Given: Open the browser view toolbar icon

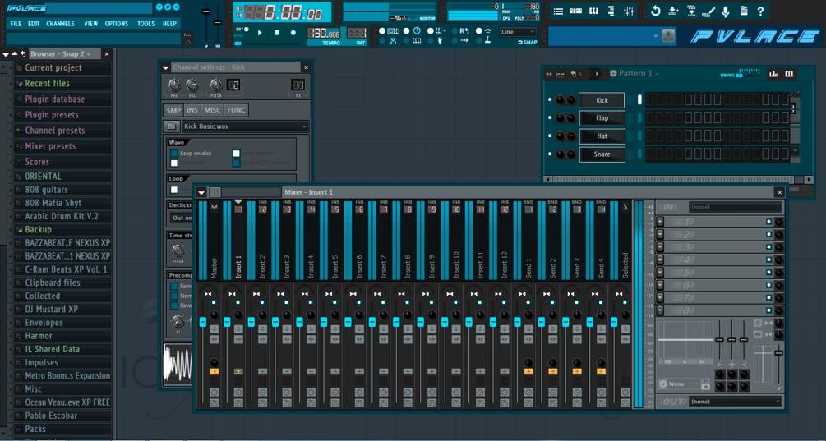Looking at the screenshot, I should point(611,11).
